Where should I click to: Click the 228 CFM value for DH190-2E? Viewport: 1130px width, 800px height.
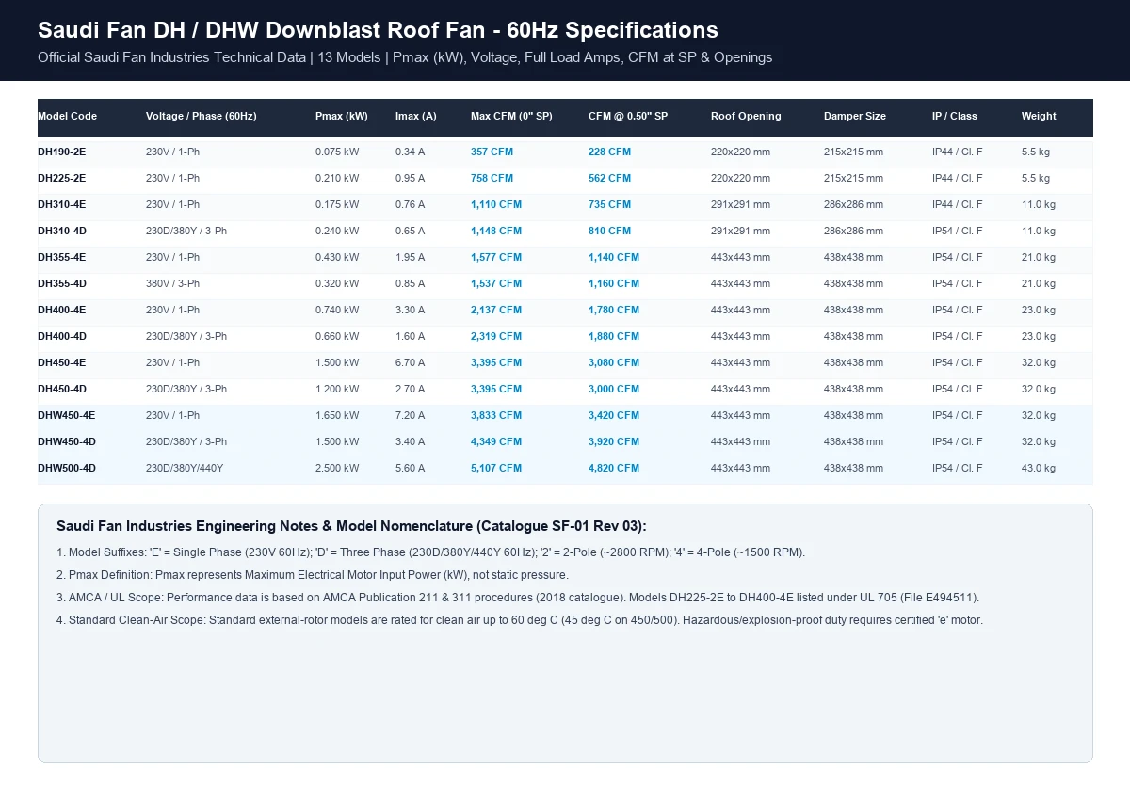(x=609, y=152)
